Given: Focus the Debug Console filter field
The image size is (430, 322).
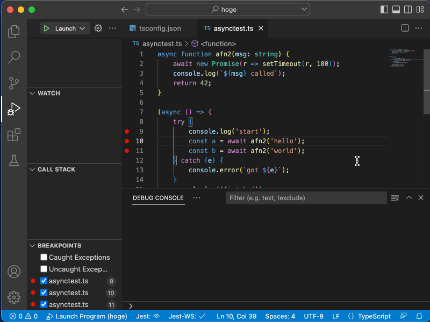Looking at the screenshot, I should tap(306, 197).
